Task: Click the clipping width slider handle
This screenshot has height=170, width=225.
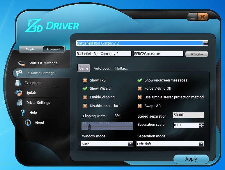Action: 89,127
